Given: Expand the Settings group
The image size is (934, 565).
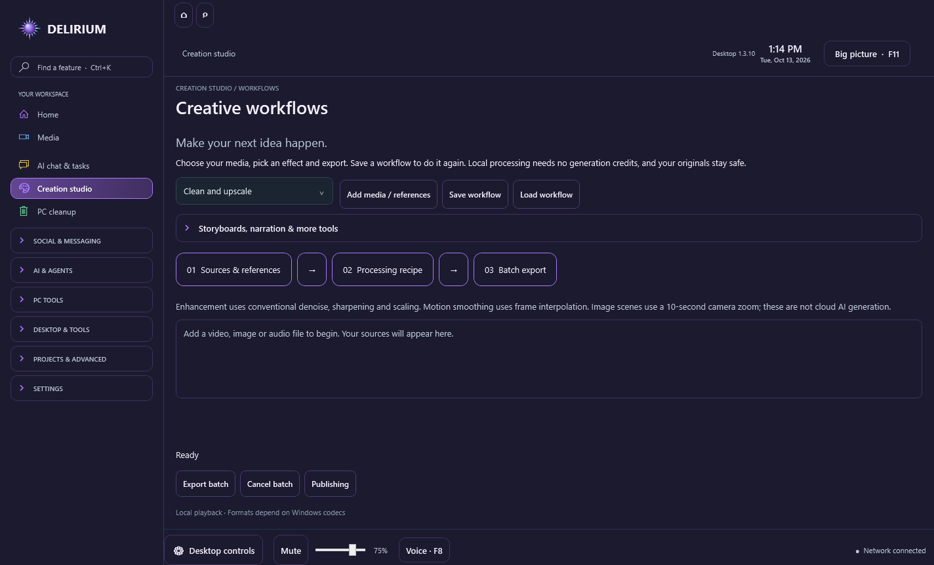Looking at the screenshot, I should click(81, 388).
